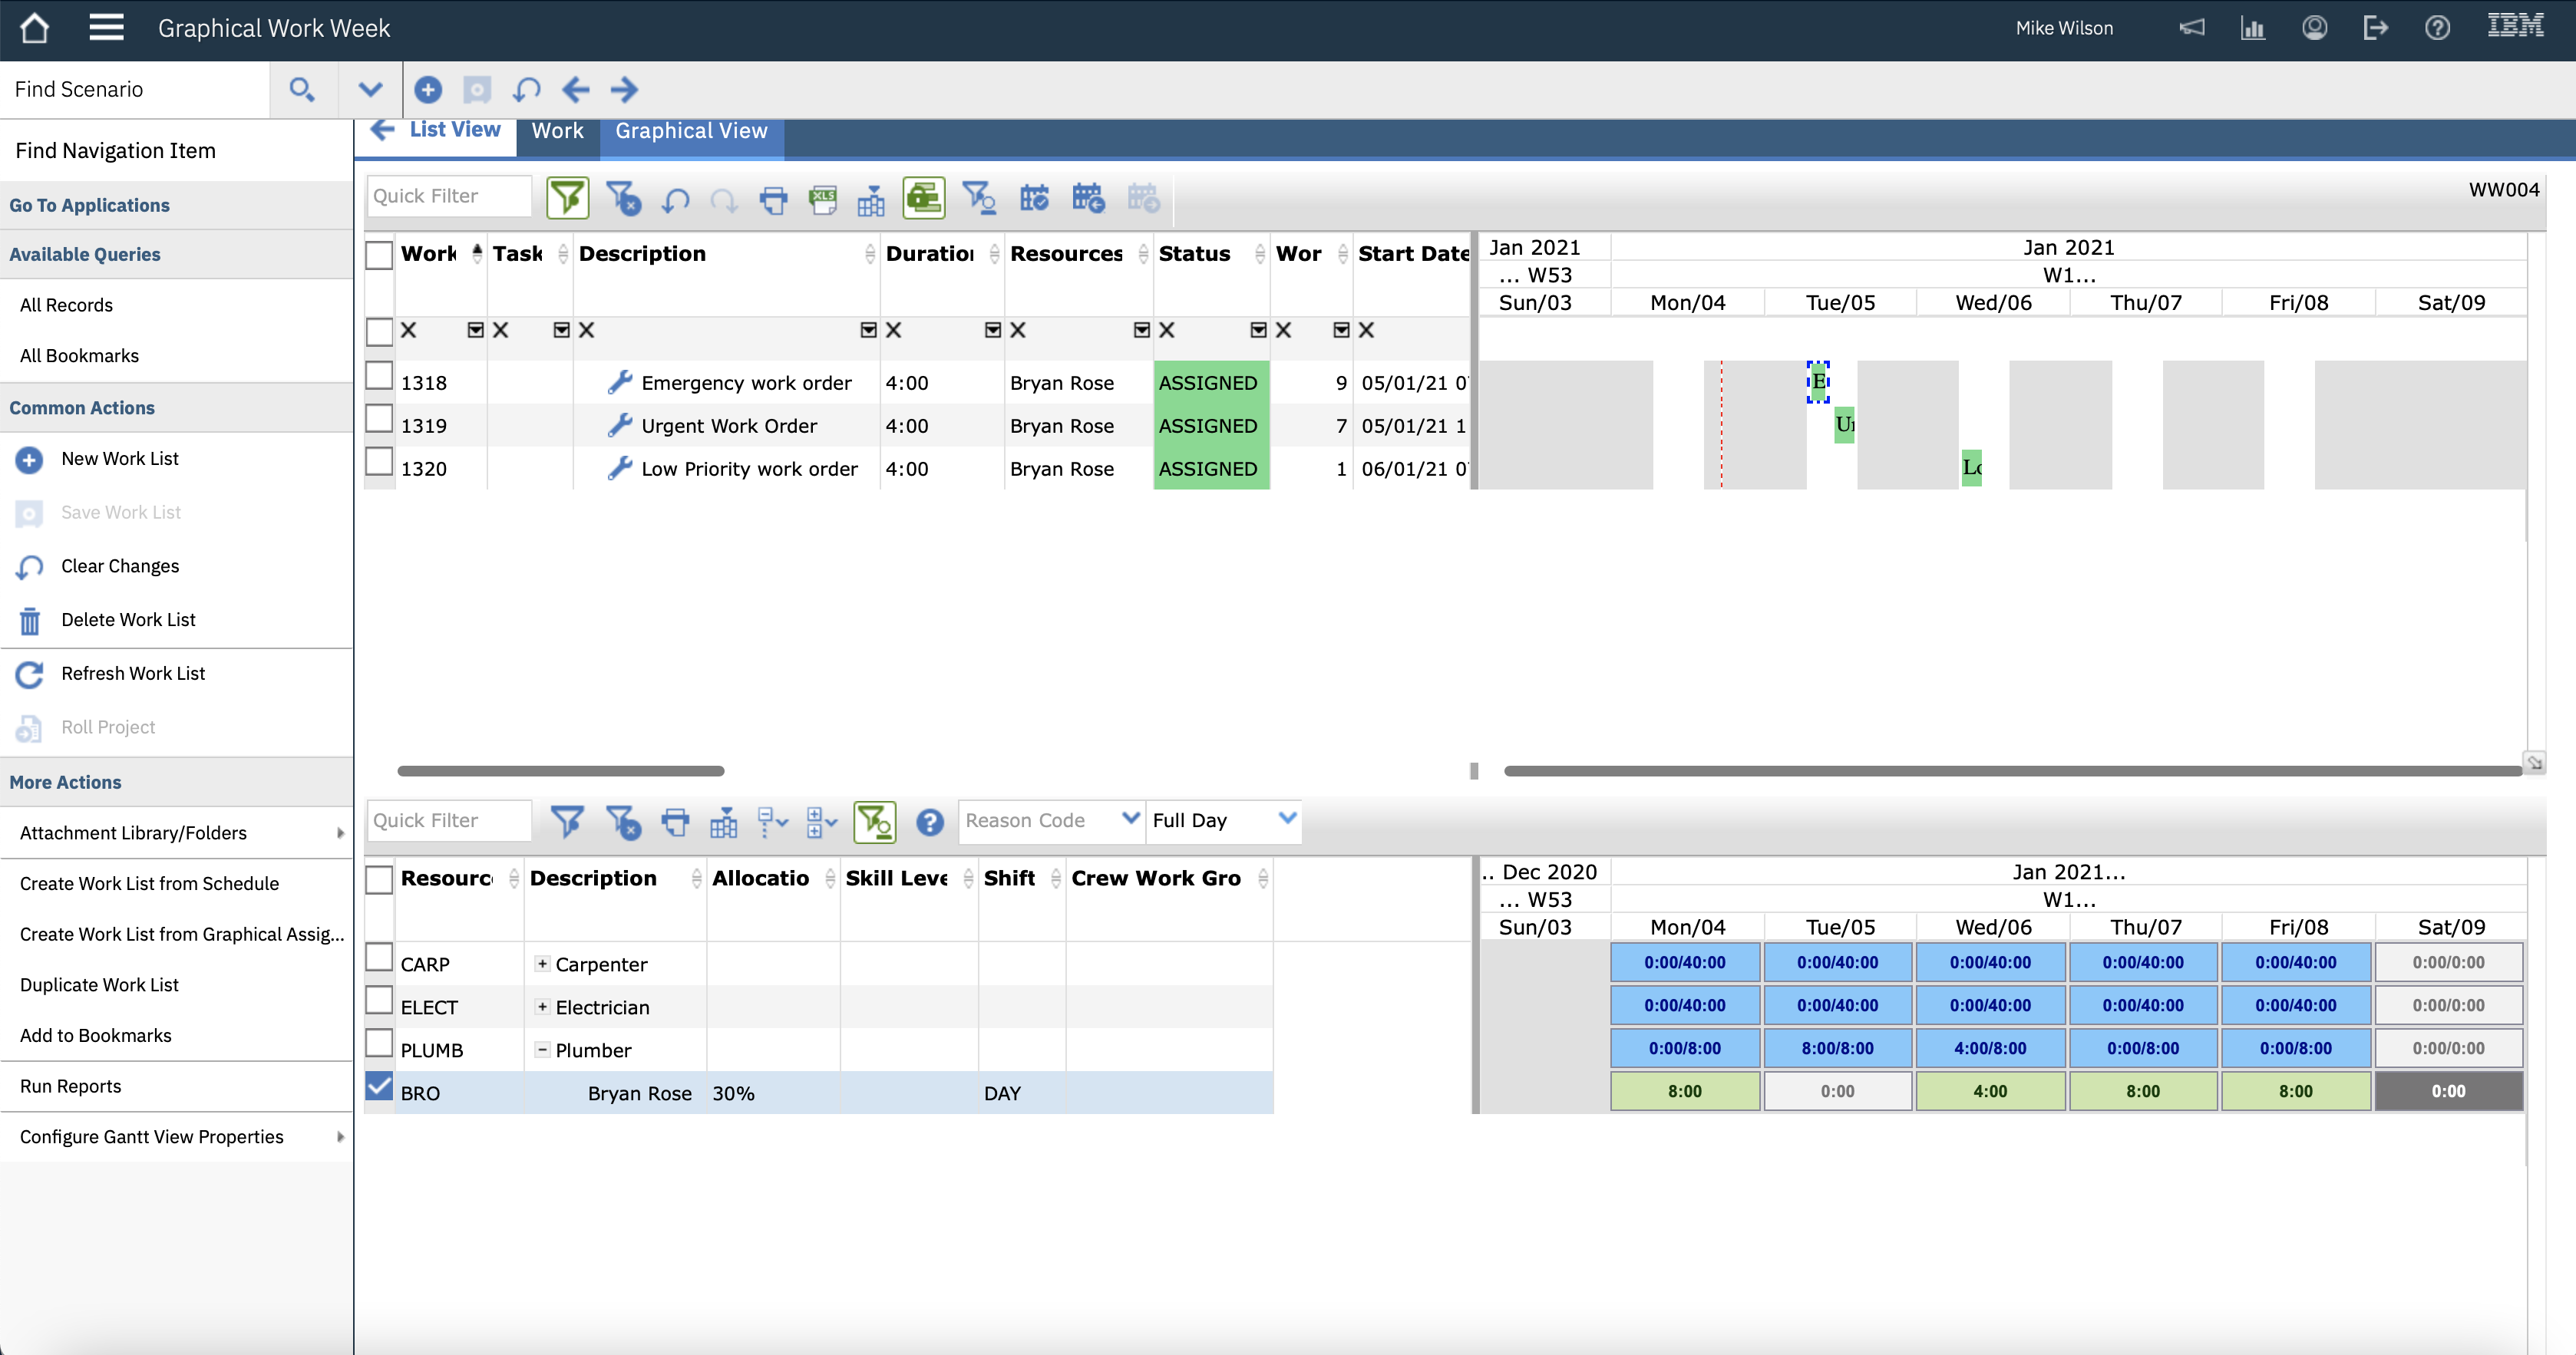Screen dimensions: 2576x1355
Task: Open the Full Day dropdown
Action: click(1287, 819)
